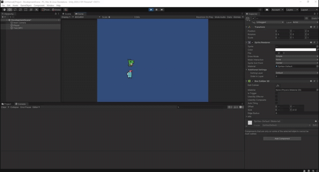319x172 pixels.
Task: Select the Move tool
Action: point(10,10)
